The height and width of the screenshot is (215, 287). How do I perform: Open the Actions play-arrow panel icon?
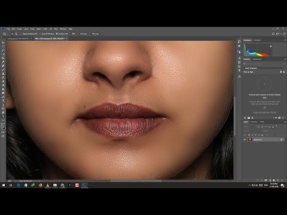(239, 46)
